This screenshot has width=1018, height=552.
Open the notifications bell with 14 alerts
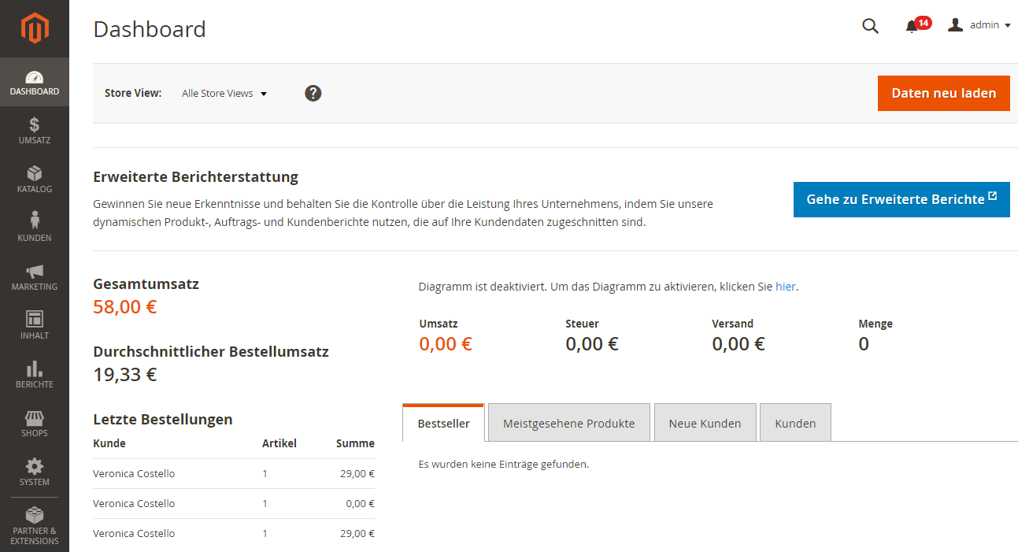click(914, 25)
